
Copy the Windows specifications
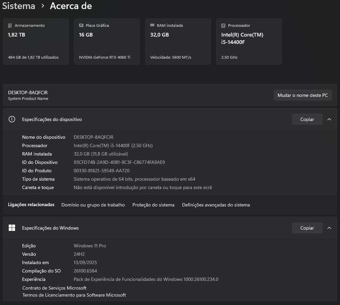click(307, 228)
